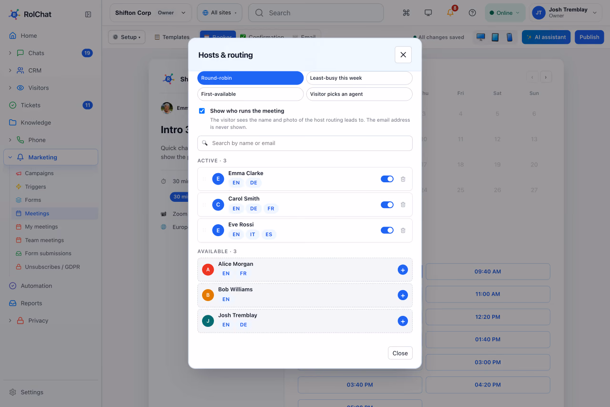The height and width of the screenshot is (407, 610).
Task: Choose First-available routing option
Action: tap(251, 94)
